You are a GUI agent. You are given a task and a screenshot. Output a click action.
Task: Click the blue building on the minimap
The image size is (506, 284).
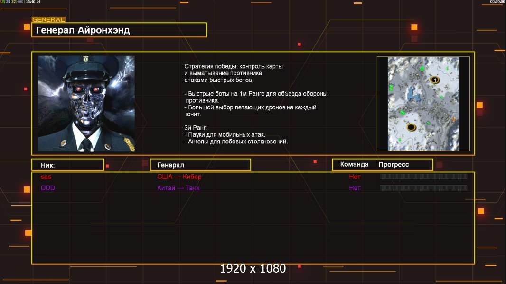pyautogui.click(x=413, y=93)
